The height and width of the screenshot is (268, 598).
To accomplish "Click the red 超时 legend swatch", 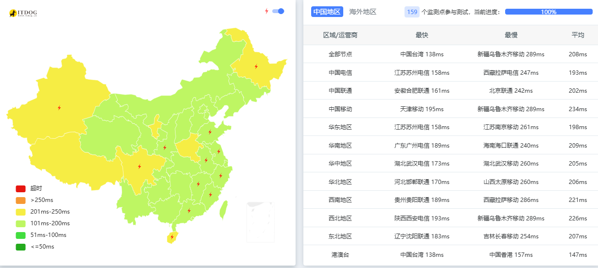I will click(x=20, y=188).
